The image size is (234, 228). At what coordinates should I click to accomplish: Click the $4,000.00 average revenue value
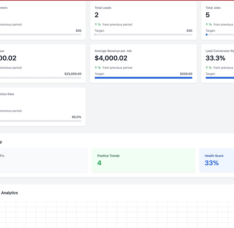[x=111, y=58]
